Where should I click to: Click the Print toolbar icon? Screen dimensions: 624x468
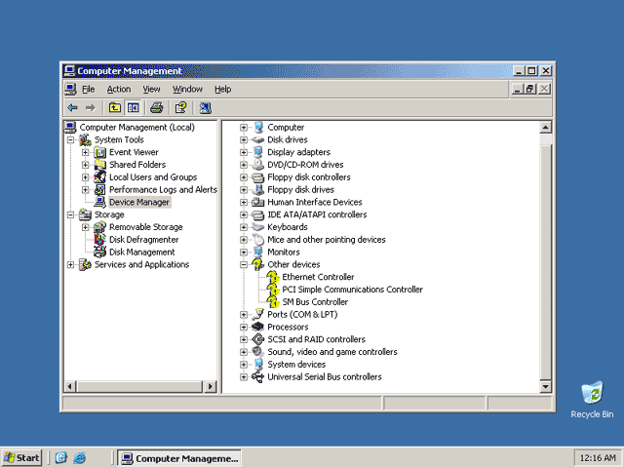[x=156, y=108]
